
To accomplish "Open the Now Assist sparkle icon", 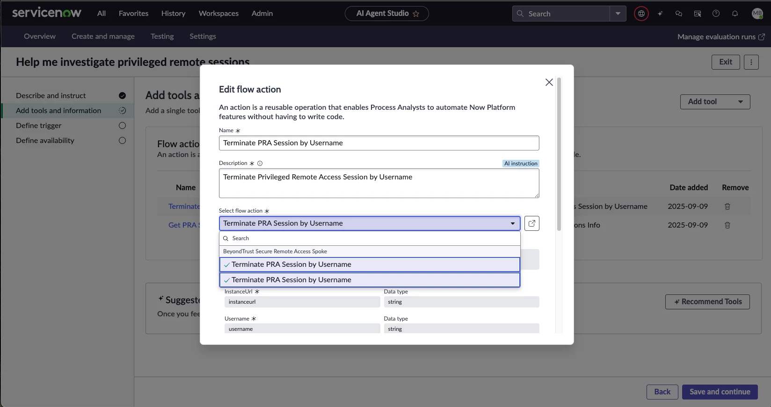I will pos(660,14).
